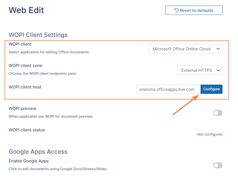238x185 pixels.
Task: Click the WOPI Client Settings section heading
Action: 38,35
